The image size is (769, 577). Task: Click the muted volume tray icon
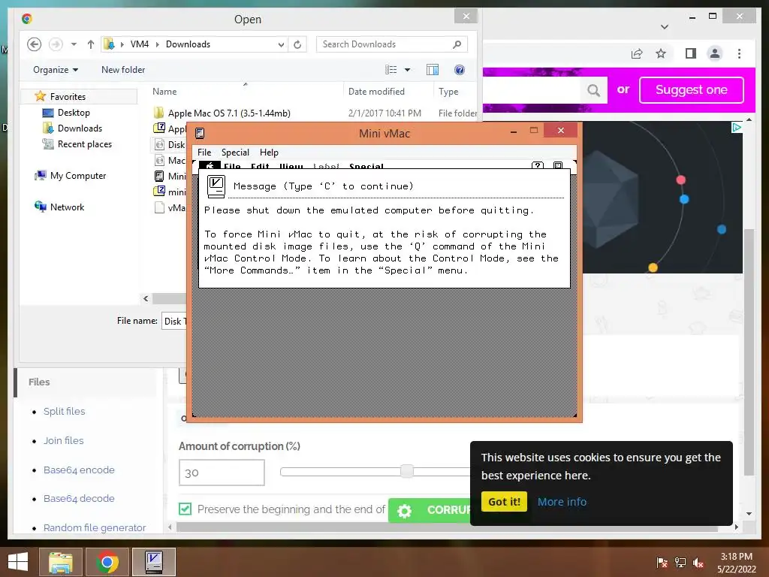pos(698,563)
